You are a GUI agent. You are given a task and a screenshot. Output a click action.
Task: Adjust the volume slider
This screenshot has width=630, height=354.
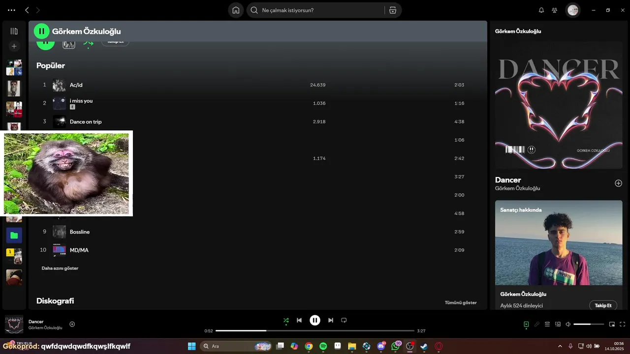(x=589, y=324)
